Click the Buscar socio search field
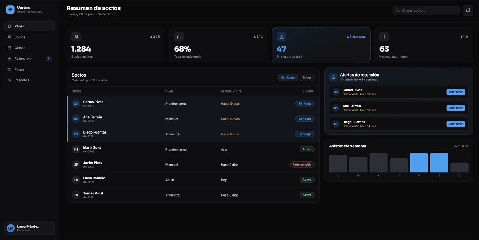The image size is (479, 240). click(426, 10)
